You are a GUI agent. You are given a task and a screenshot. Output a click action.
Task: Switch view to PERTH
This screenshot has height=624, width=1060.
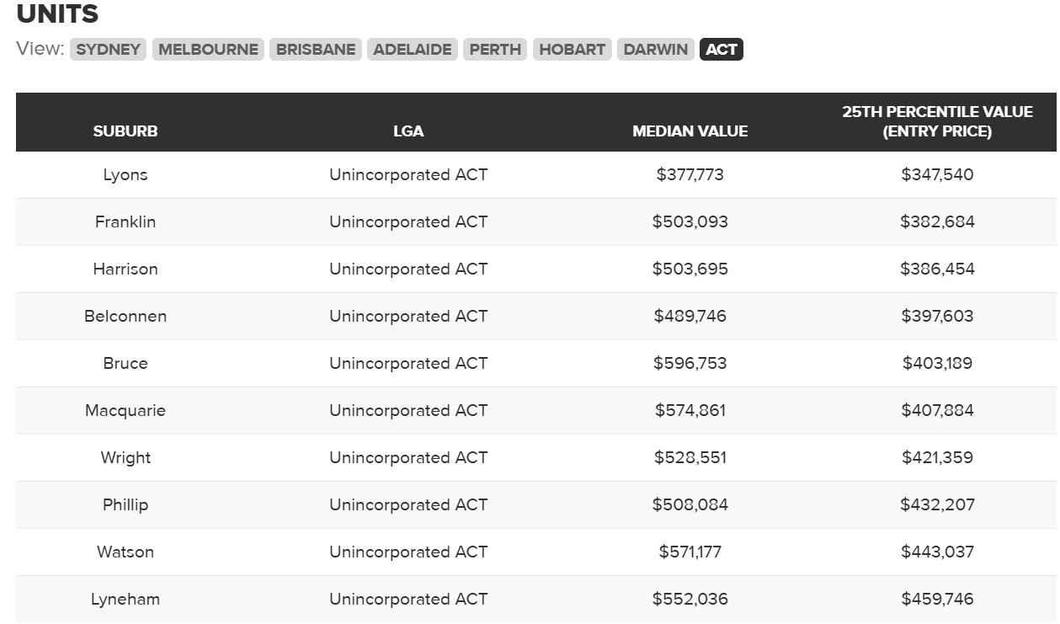coord(495,49)
